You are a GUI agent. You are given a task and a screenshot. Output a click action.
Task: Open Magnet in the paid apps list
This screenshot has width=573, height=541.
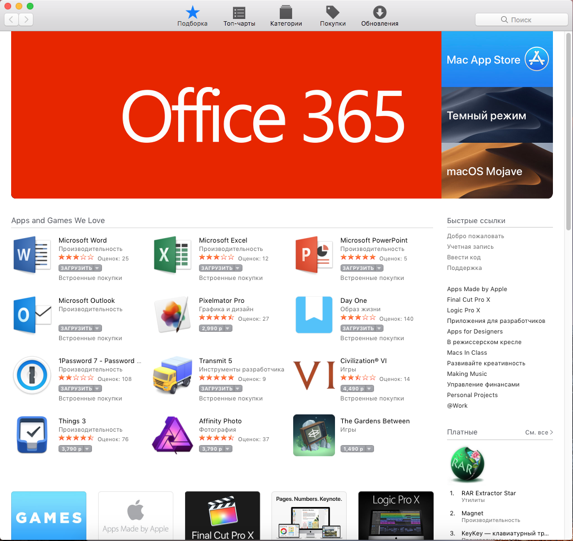[x=472, y=514]
